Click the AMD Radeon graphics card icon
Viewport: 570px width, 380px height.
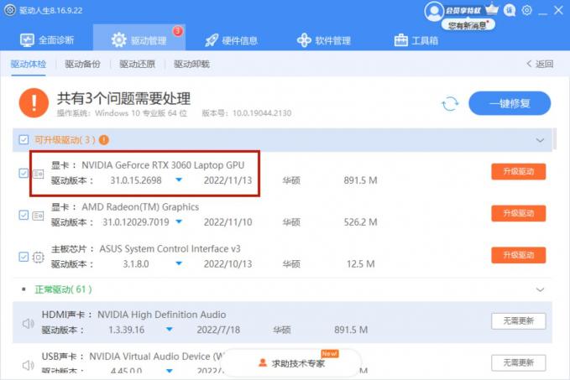39,216
